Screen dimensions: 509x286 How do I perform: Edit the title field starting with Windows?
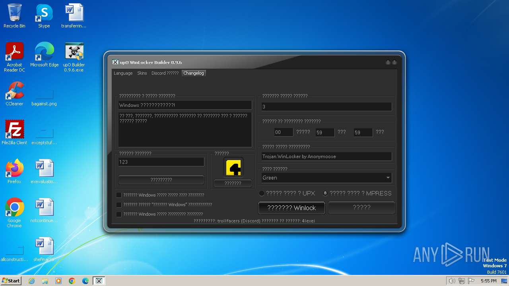185,105
